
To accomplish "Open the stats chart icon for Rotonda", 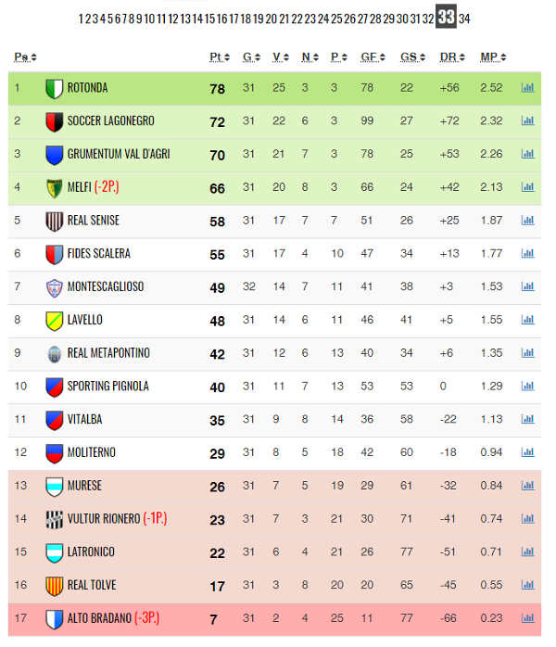I will click(527, 87).
